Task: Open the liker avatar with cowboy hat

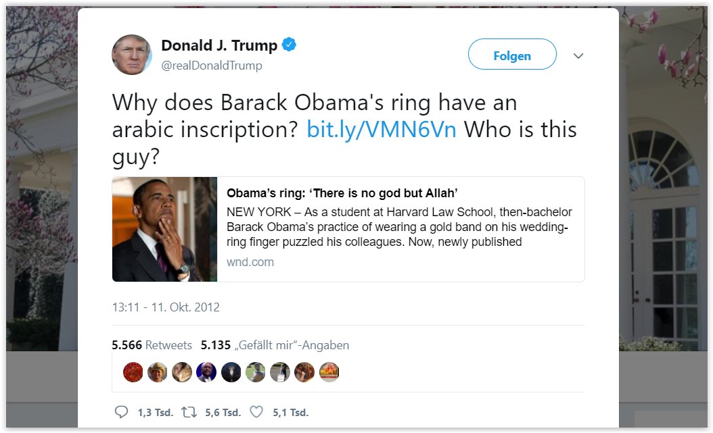Action: [158, 372]
